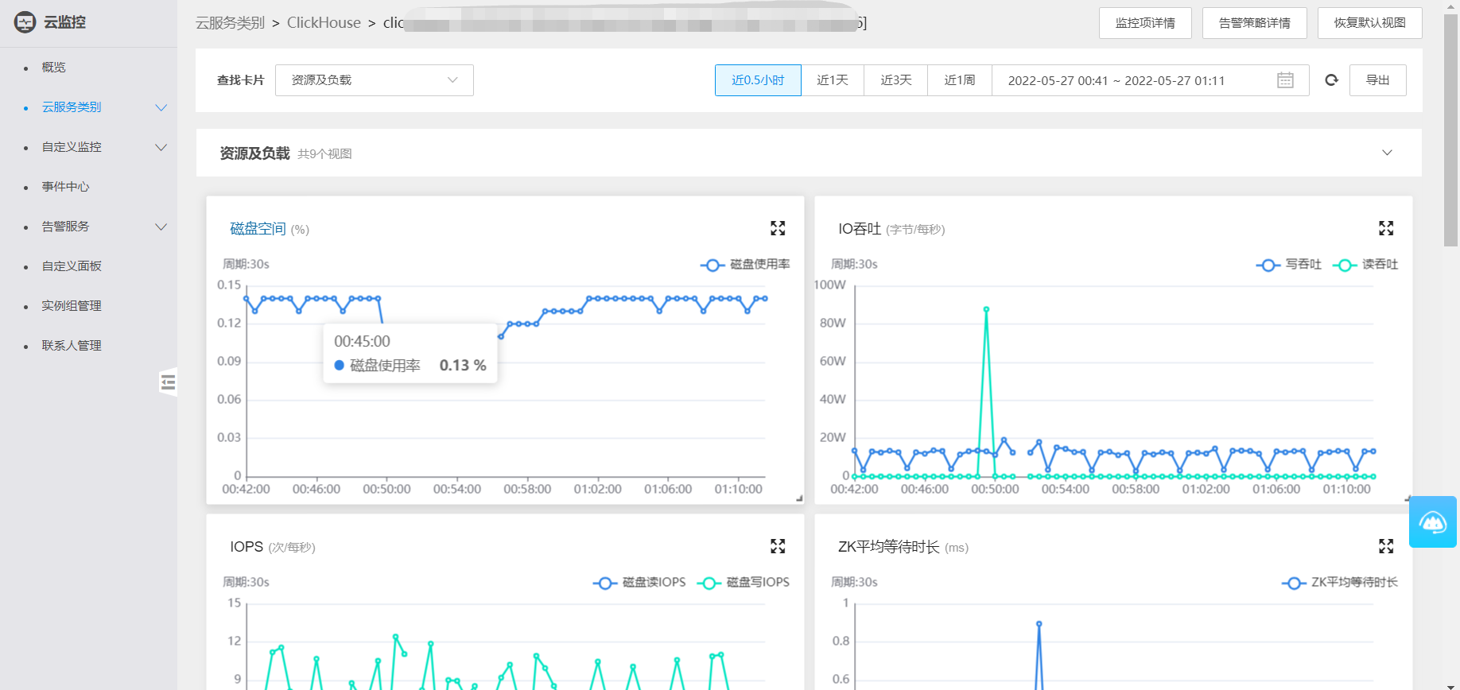1460x690 pixels.
Task: Open 告警策略详情
Action: click(x=1254, y=23)
